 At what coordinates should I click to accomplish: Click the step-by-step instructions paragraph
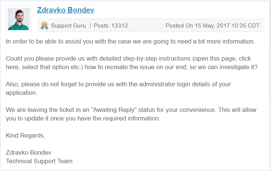[132, 63]
